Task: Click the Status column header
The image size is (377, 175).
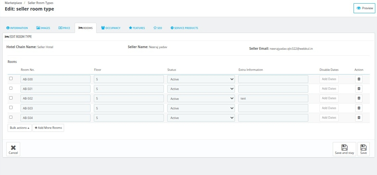Action: [172, 70]
